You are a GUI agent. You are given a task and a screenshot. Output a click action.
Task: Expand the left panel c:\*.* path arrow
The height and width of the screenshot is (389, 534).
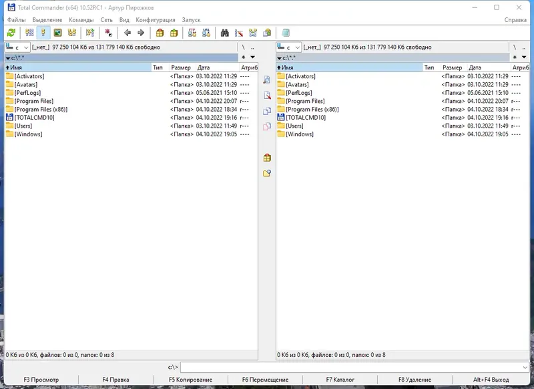[x=8, y=58]
